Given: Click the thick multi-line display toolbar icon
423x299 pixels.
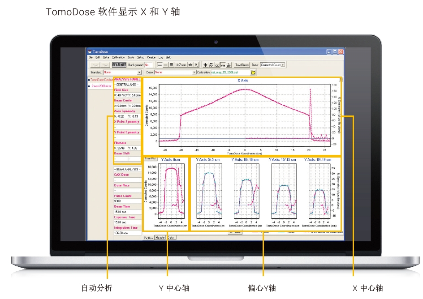Looking at the screenshot, I should click(171, 65).
